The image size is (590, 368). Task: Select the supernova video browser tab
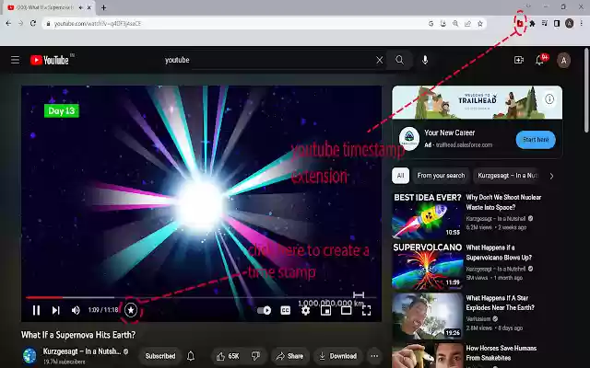pos(47,7)
